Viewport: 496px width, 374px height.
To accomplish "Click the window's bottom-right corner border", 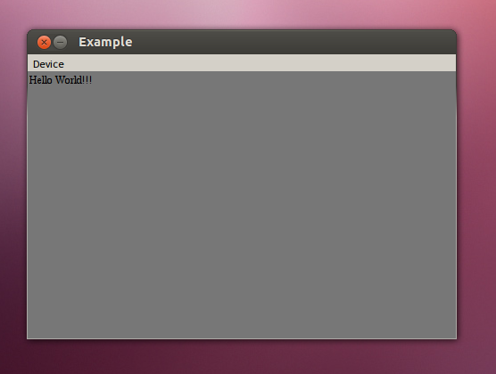I will point(456,338).
